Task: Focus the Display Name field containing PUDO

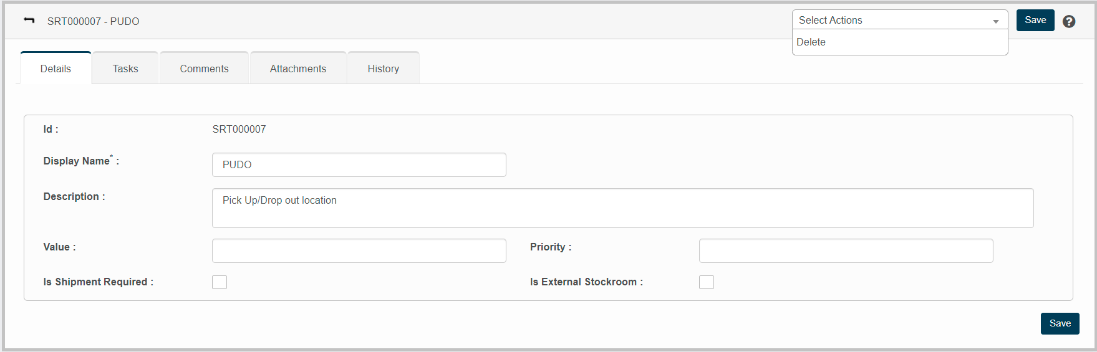Action: (359, 165)
